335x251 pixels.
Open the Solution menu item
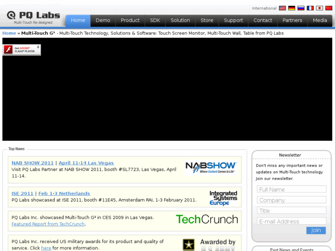point(180,21)
